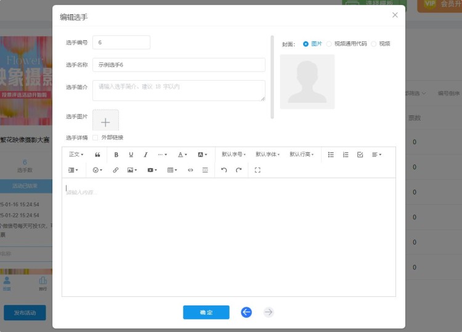Open the insert table menu

[172, 170]
